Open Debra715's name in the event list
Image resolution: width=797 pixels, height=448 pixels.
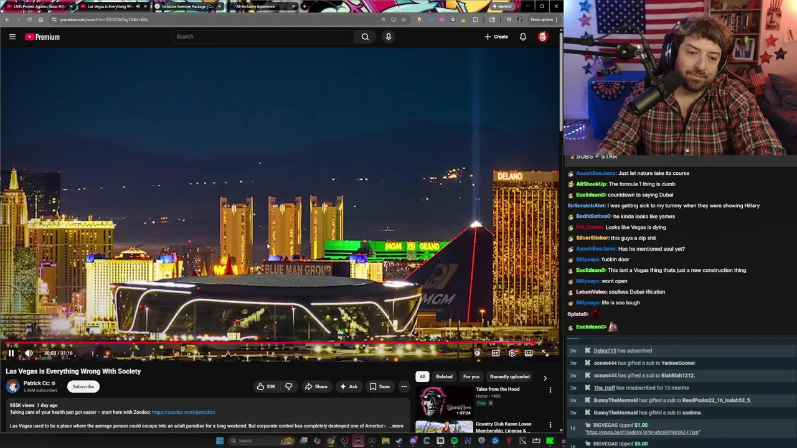[x=604, y=350]
